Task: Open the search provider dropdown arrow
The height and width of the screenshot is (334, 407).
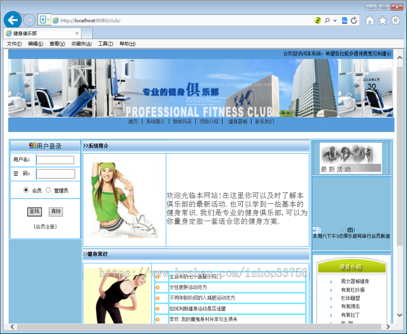Action: (335, 20)
